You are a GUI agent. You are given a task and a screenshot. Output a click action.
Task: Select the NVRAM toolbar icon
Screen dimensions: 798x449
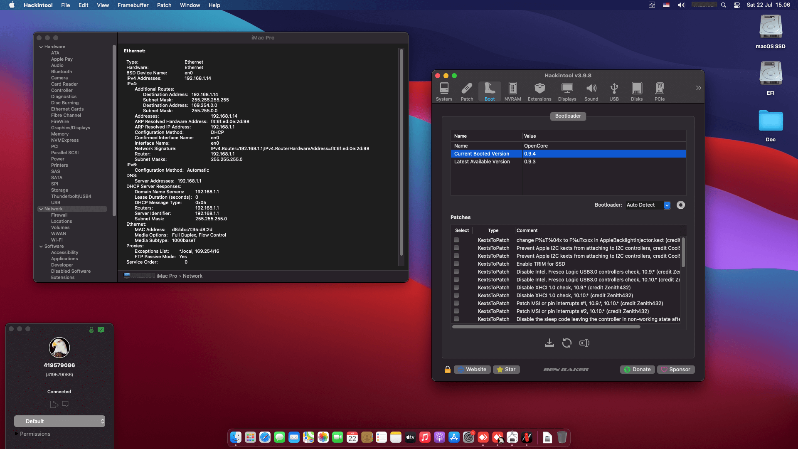[x=512, y=91]
